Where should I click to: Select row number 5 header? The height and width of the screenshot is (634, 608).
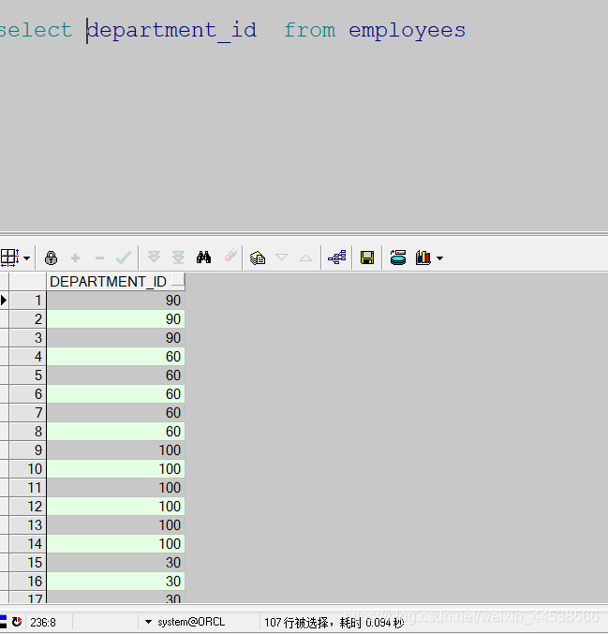pos(28,376)
